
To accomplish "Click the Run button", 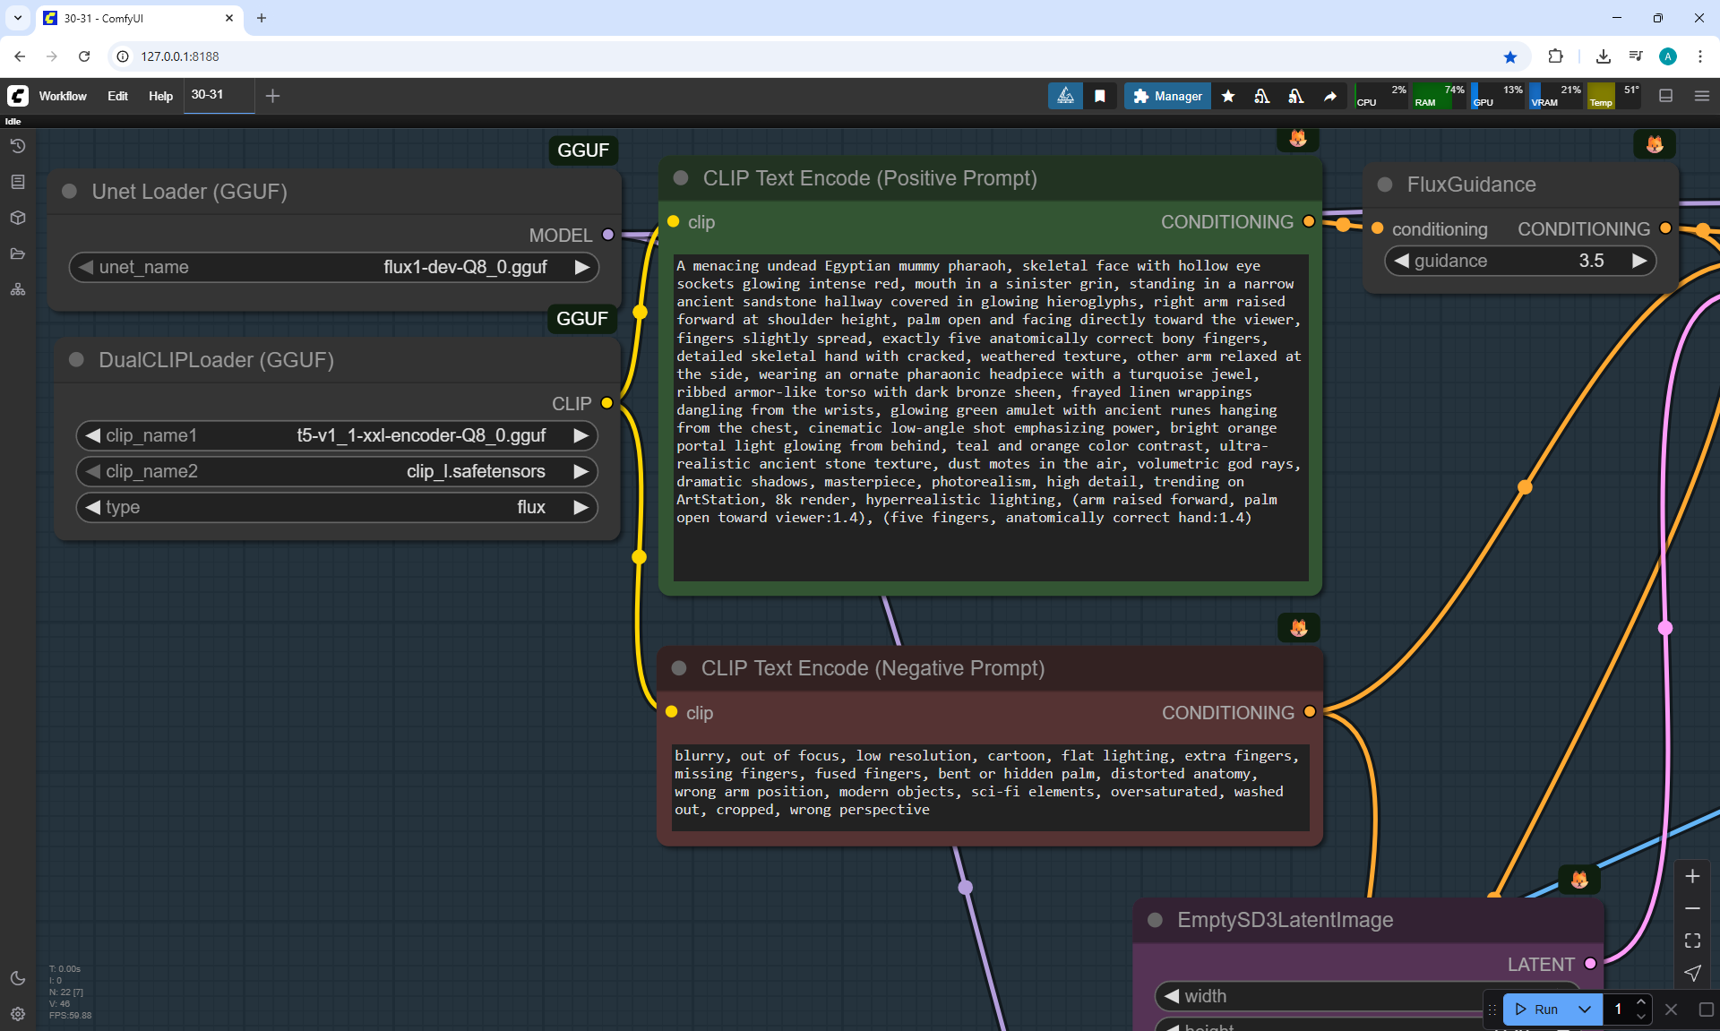I will click(x=1537, y=1010).
